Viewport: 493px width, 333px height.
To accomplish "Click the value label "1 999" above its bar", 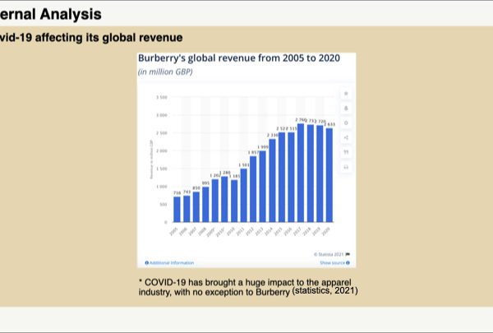I will (263, 147).
